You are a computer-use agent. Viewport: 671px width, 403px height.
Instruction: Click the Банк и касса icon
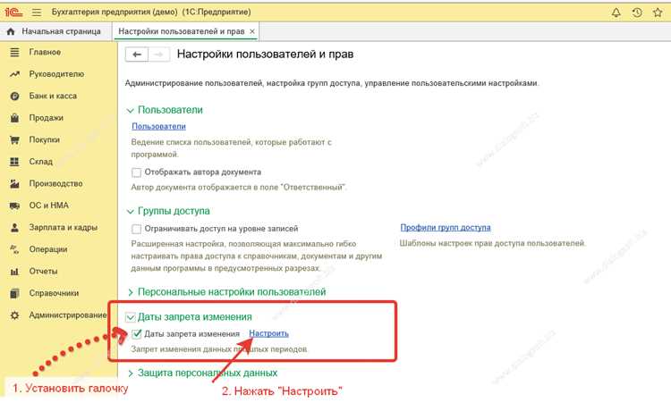click(14, 97)
